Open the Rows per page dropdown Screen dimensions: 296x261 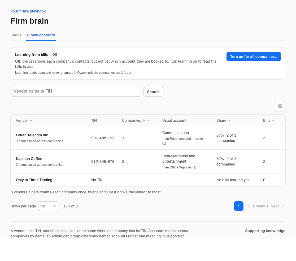point(49,206)
